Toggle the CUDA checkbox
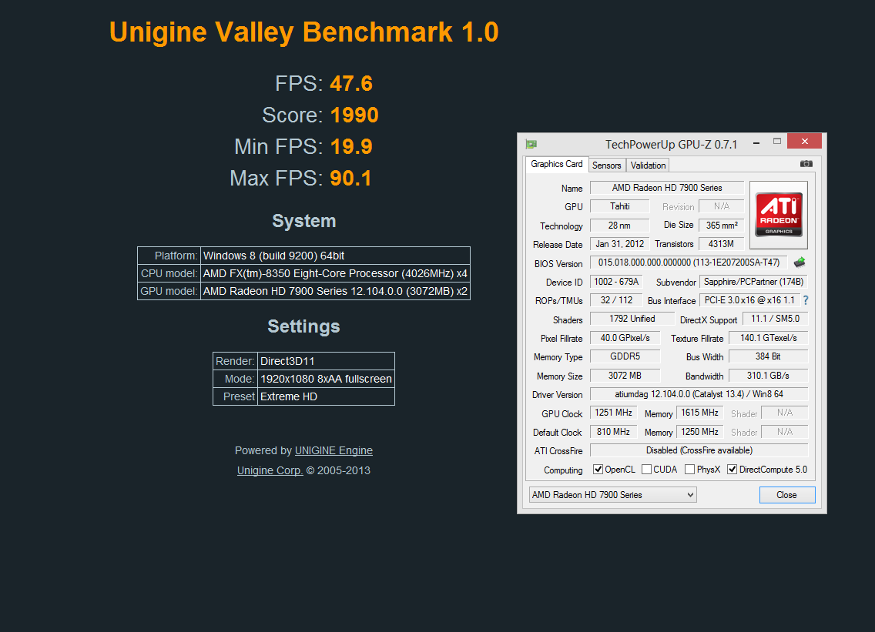This screenshot has width=875, height=632. point(647,469)
